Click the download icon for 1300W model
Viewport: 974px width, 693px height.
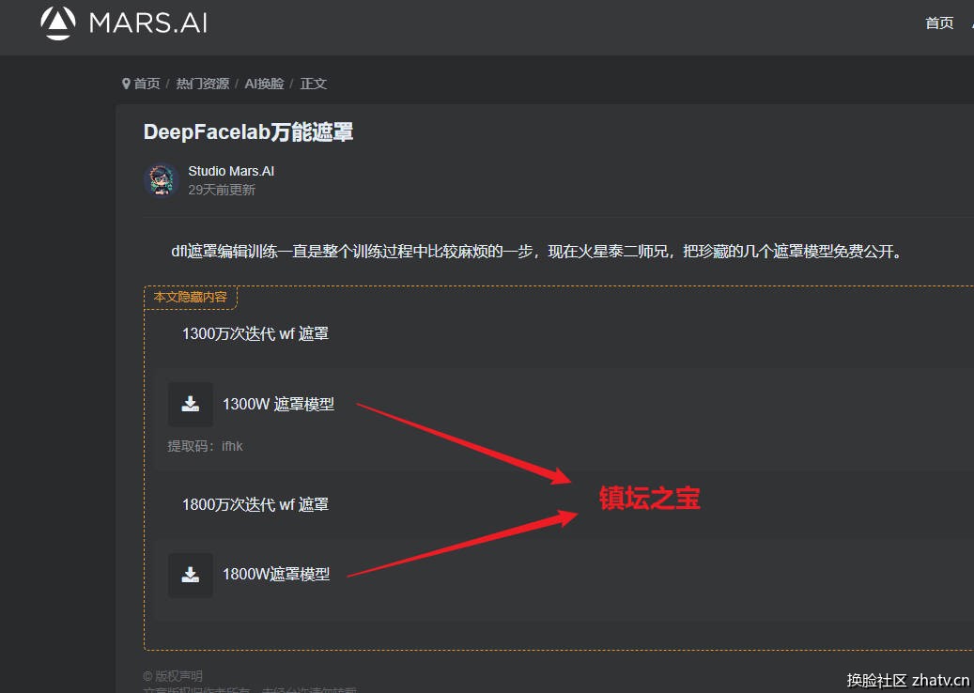[191, 405]
